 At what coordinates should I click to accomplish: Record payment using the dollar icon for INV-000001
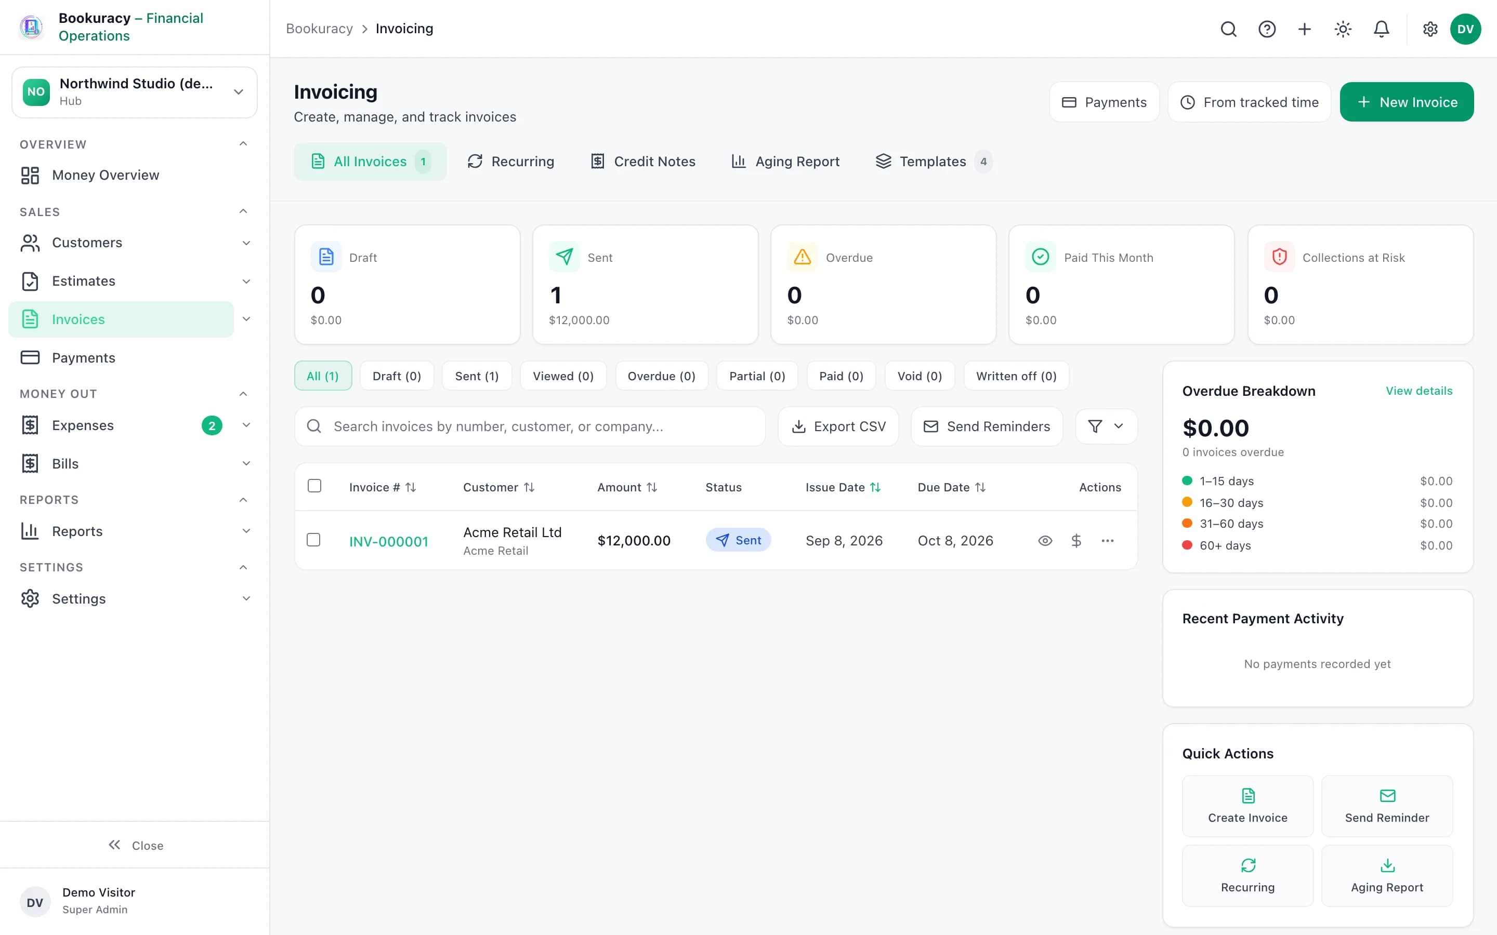[x=1076, y=540]
